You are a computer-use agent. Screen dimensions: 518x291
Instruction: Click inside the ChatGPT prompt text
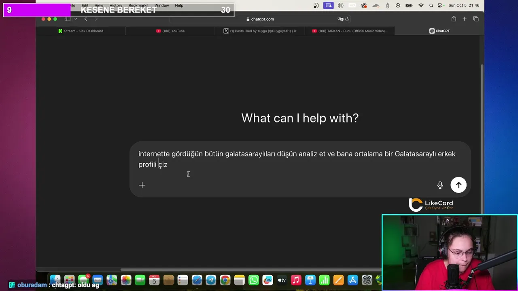click(297, 159)
